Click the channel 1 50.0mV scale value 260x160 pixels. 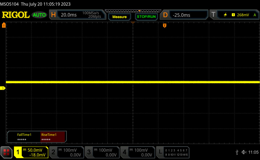[35, 150]
